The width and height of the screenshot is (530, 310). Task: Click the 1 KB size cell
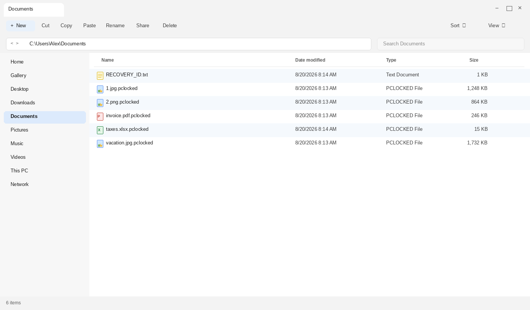click(482, 75)
